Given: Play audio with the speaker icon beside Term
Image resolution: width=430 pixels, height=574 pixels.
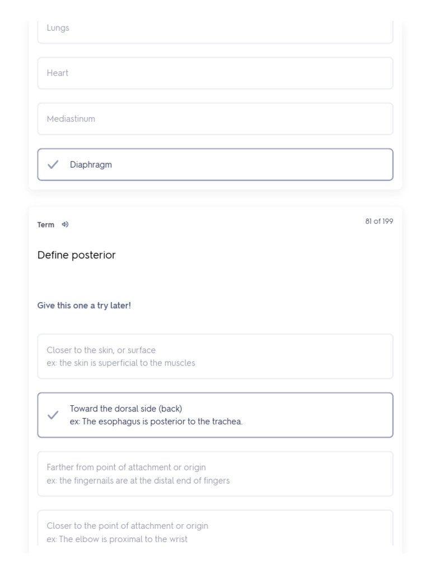Looking at the screenshot, I should [66, 225].
